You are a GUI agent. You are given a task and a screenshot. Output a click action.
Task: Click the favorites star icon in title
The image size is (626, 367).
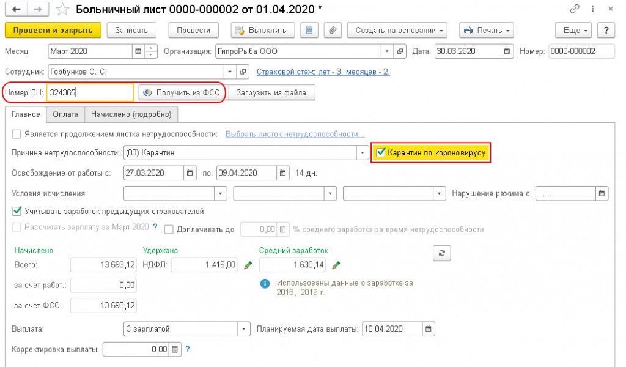coord(62,9)
